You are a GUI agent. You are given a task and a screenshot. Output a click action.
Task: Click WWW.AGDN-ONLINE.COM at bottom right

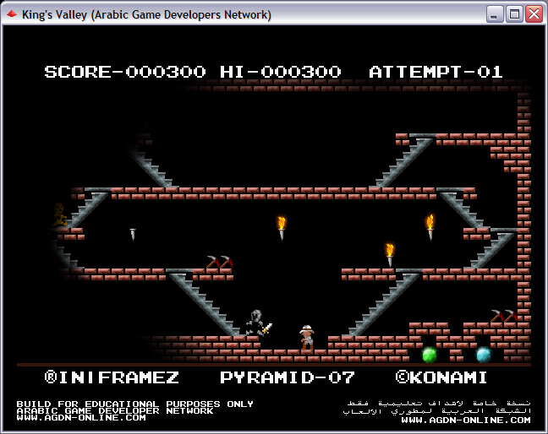click(466, 420)
